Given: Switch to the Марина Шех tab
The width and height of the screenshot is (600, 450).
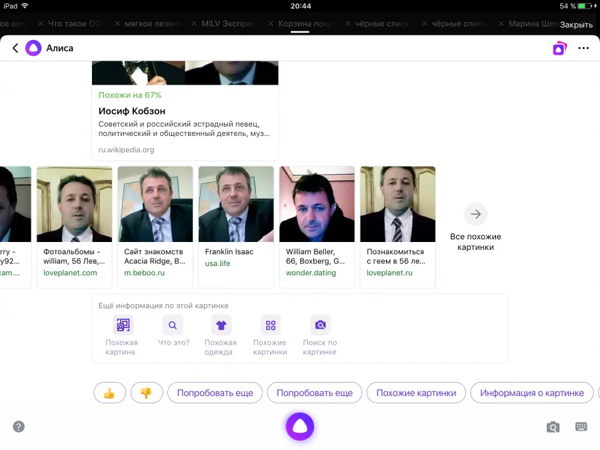Looking at the screenshot, I should pyautogui.click(x=533, y=24).
